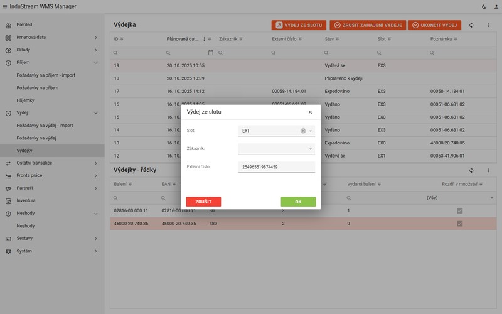
Task: Click the Externí číslo input field
Action: coord(277,167)
